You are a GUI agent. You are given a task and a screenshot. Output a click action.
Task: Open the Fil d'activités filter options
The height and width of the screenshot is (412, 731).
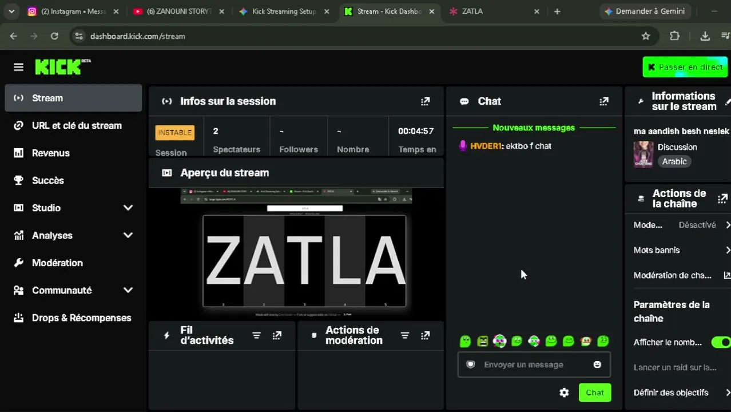(x=256, y=335)
